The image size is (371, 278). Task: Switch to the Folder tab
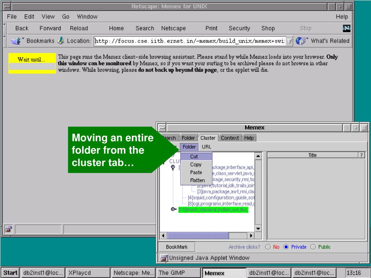click(188, 138)
